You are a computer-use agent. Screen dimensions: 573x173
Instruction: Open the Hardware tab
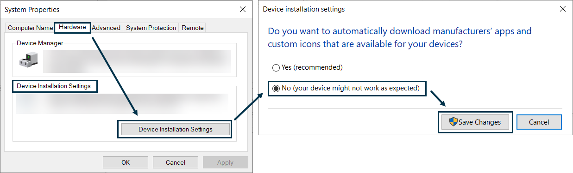coord(72,27)
